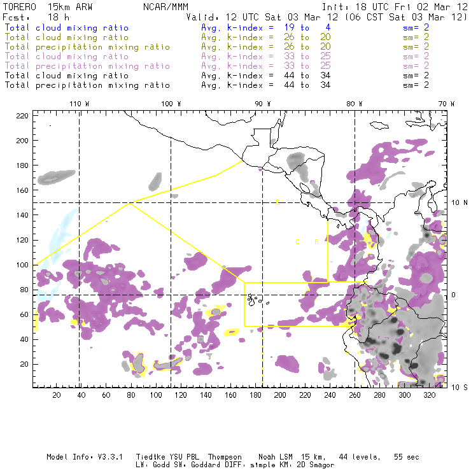Click the "Thompson" microphysics label
Screen dimensions: 471x471
225,457
